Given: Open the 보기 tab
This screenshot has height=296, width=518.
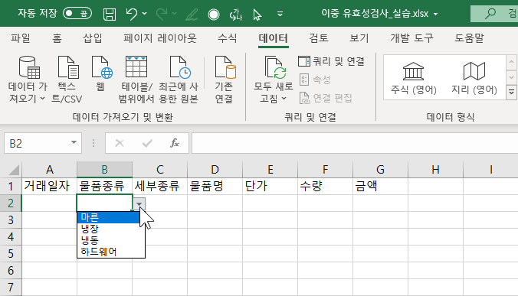Looking at the screenshot, I should pyautogui.click(x=359, y=38).
